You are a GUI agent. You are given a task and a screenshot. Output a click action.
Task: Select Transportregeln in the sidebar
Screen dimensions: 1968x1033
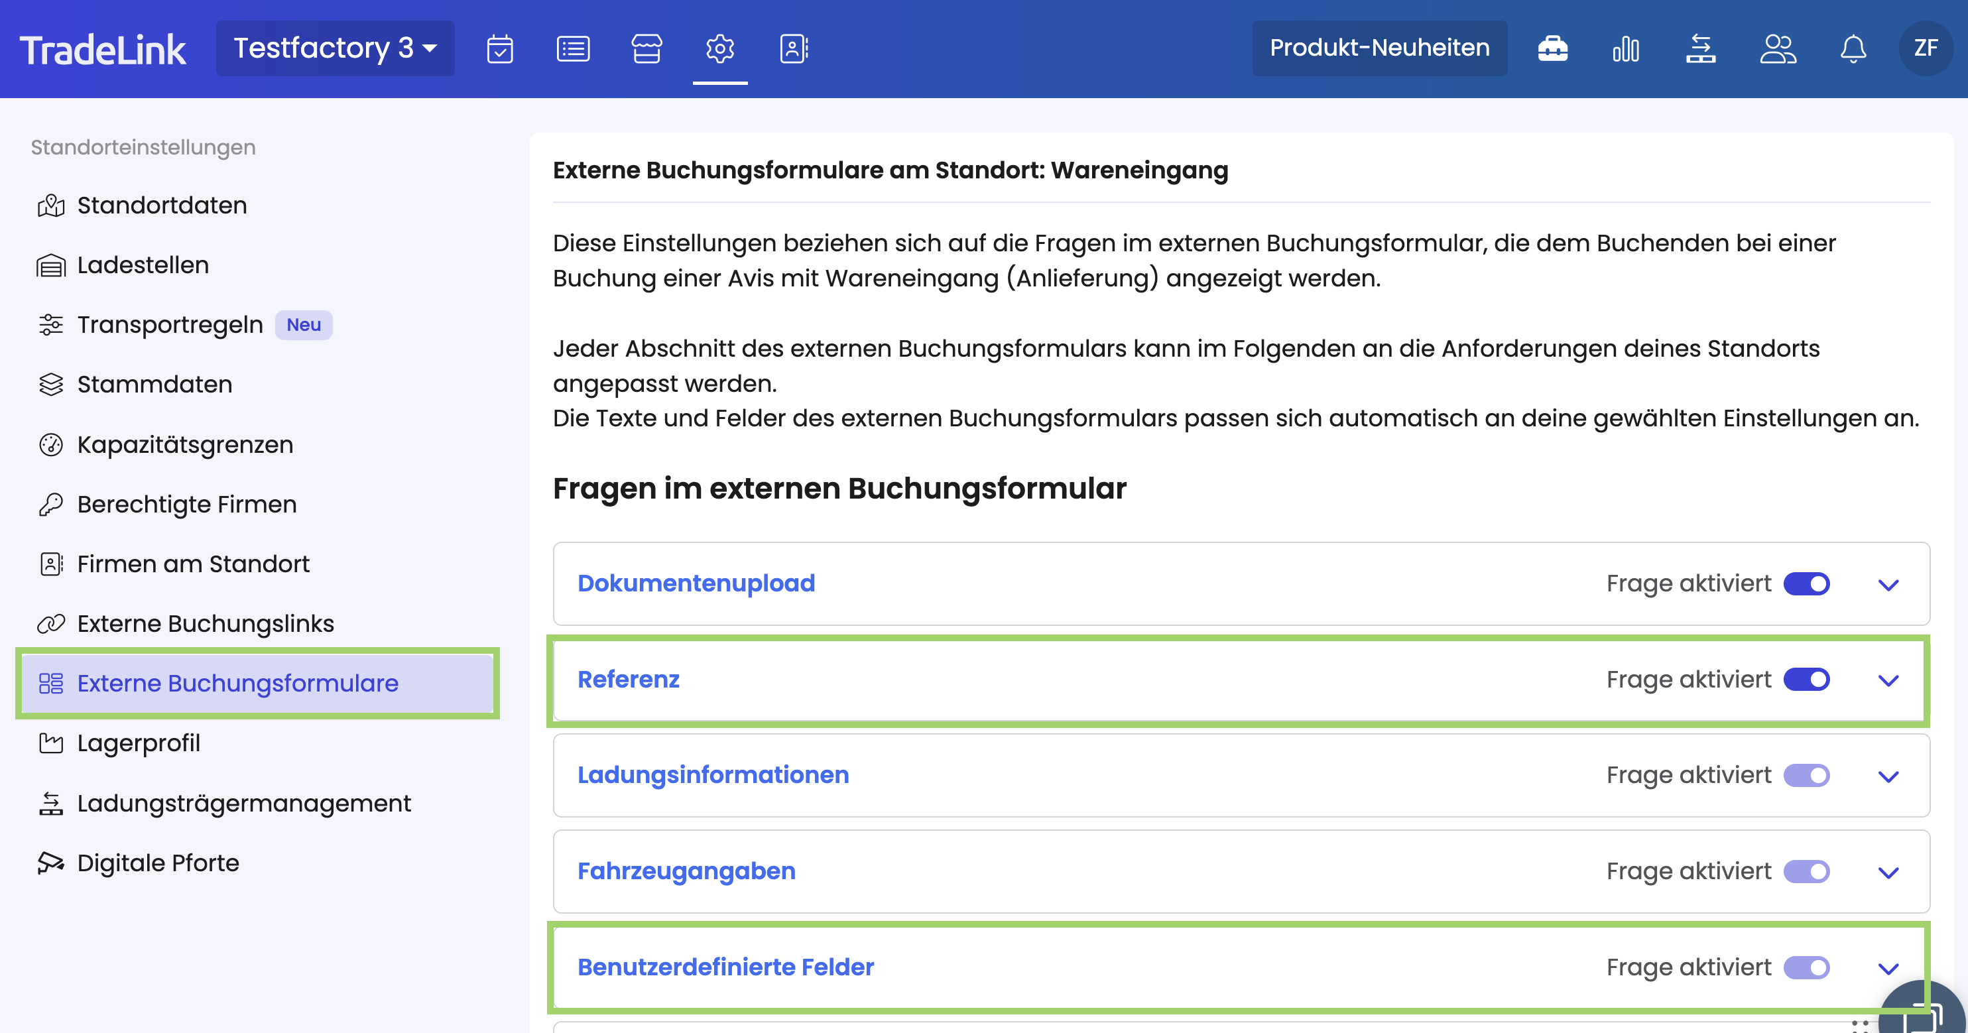coord(170,325)
